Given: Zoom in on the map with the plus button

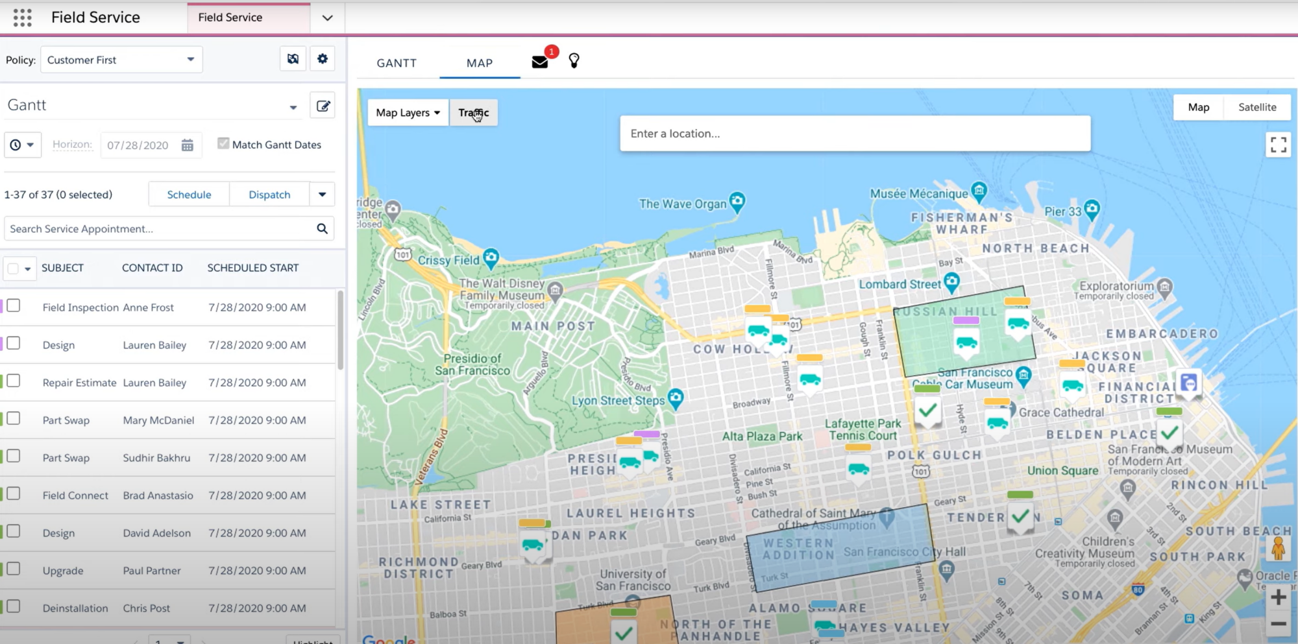Looking at the screenshot, I should 1278,597.
